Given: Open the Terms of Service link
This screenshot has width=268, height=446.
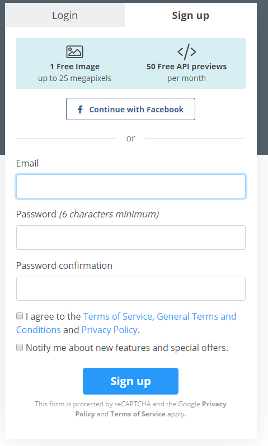Looking at the screenshot, I should pos(117,316).
